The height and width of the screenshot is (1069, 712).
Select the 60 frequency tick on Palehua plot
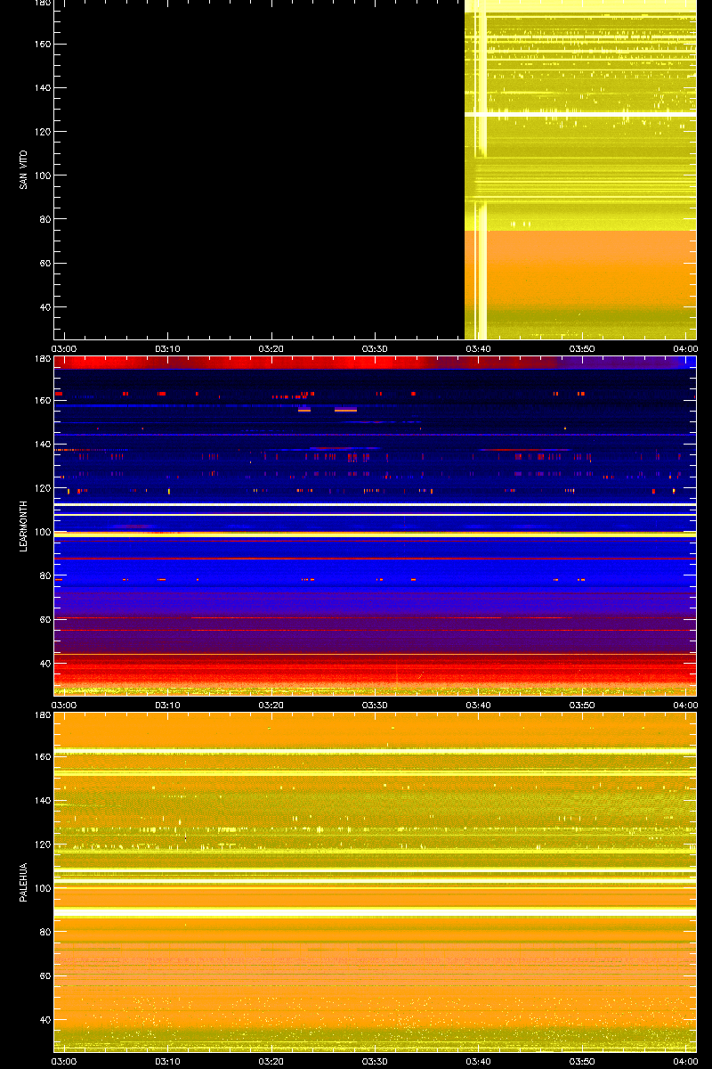(x=45, y=976)
